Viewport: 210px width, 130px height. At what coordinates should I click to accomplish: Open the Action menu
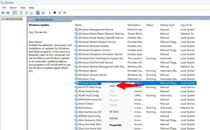click(x=13, y=8)
